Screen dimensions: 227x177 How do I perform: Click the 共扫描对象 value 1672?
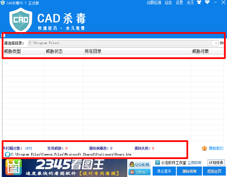29,148
